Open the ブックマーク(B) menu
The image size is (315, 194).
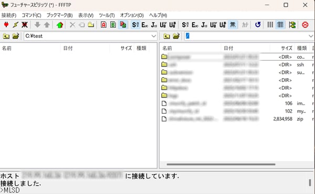(x=59, y=15)
